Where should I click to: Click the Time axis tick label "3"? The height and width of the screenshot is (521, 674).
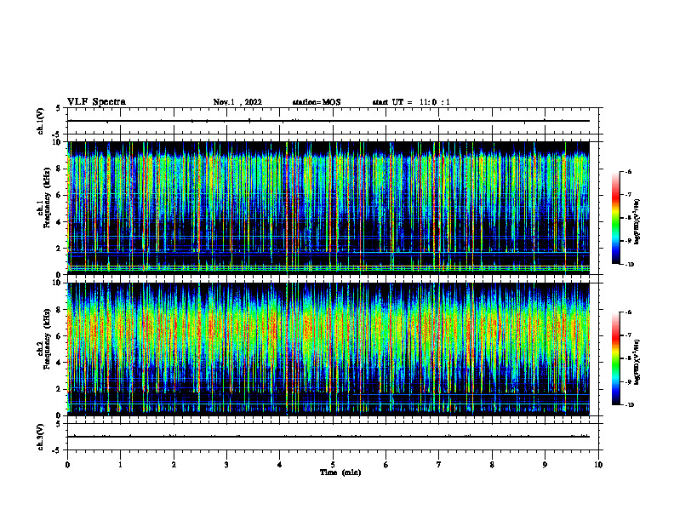pyautogui.click(x=226, y=465)
